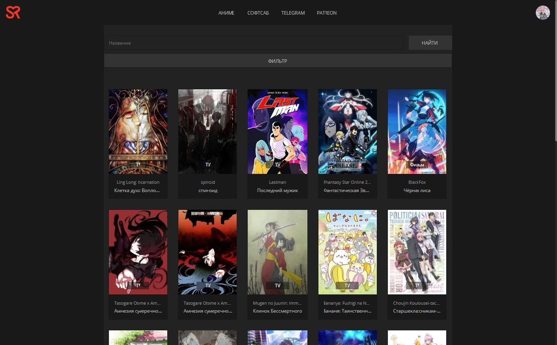The image size is (557, 345).
Task: Open the Bananya poster thumbnail
Action: point(347,252)
